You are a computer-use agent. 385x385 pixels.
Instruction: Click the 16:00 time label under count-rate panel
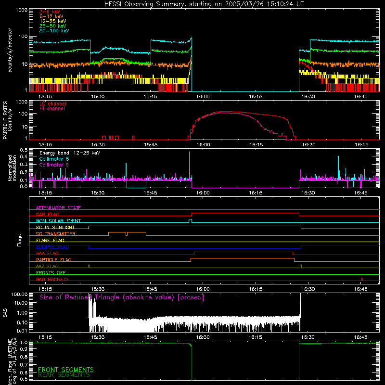pyautogui.click(x=203, y=97)
